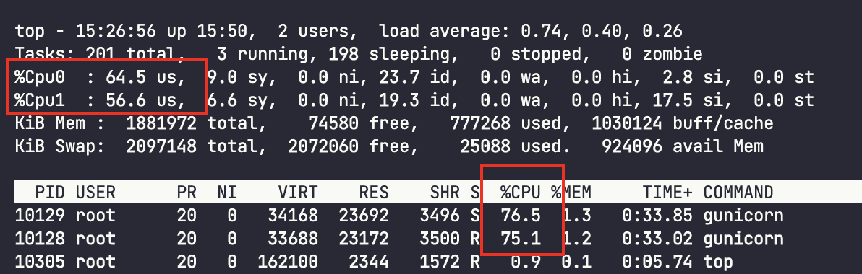
Task: Select the 34168 VIRT value
Action: (293, 216)
